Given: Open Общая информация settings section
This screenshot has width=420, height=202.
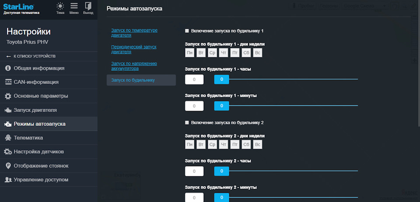Looking at the screenshot, I should coord(49,68).
